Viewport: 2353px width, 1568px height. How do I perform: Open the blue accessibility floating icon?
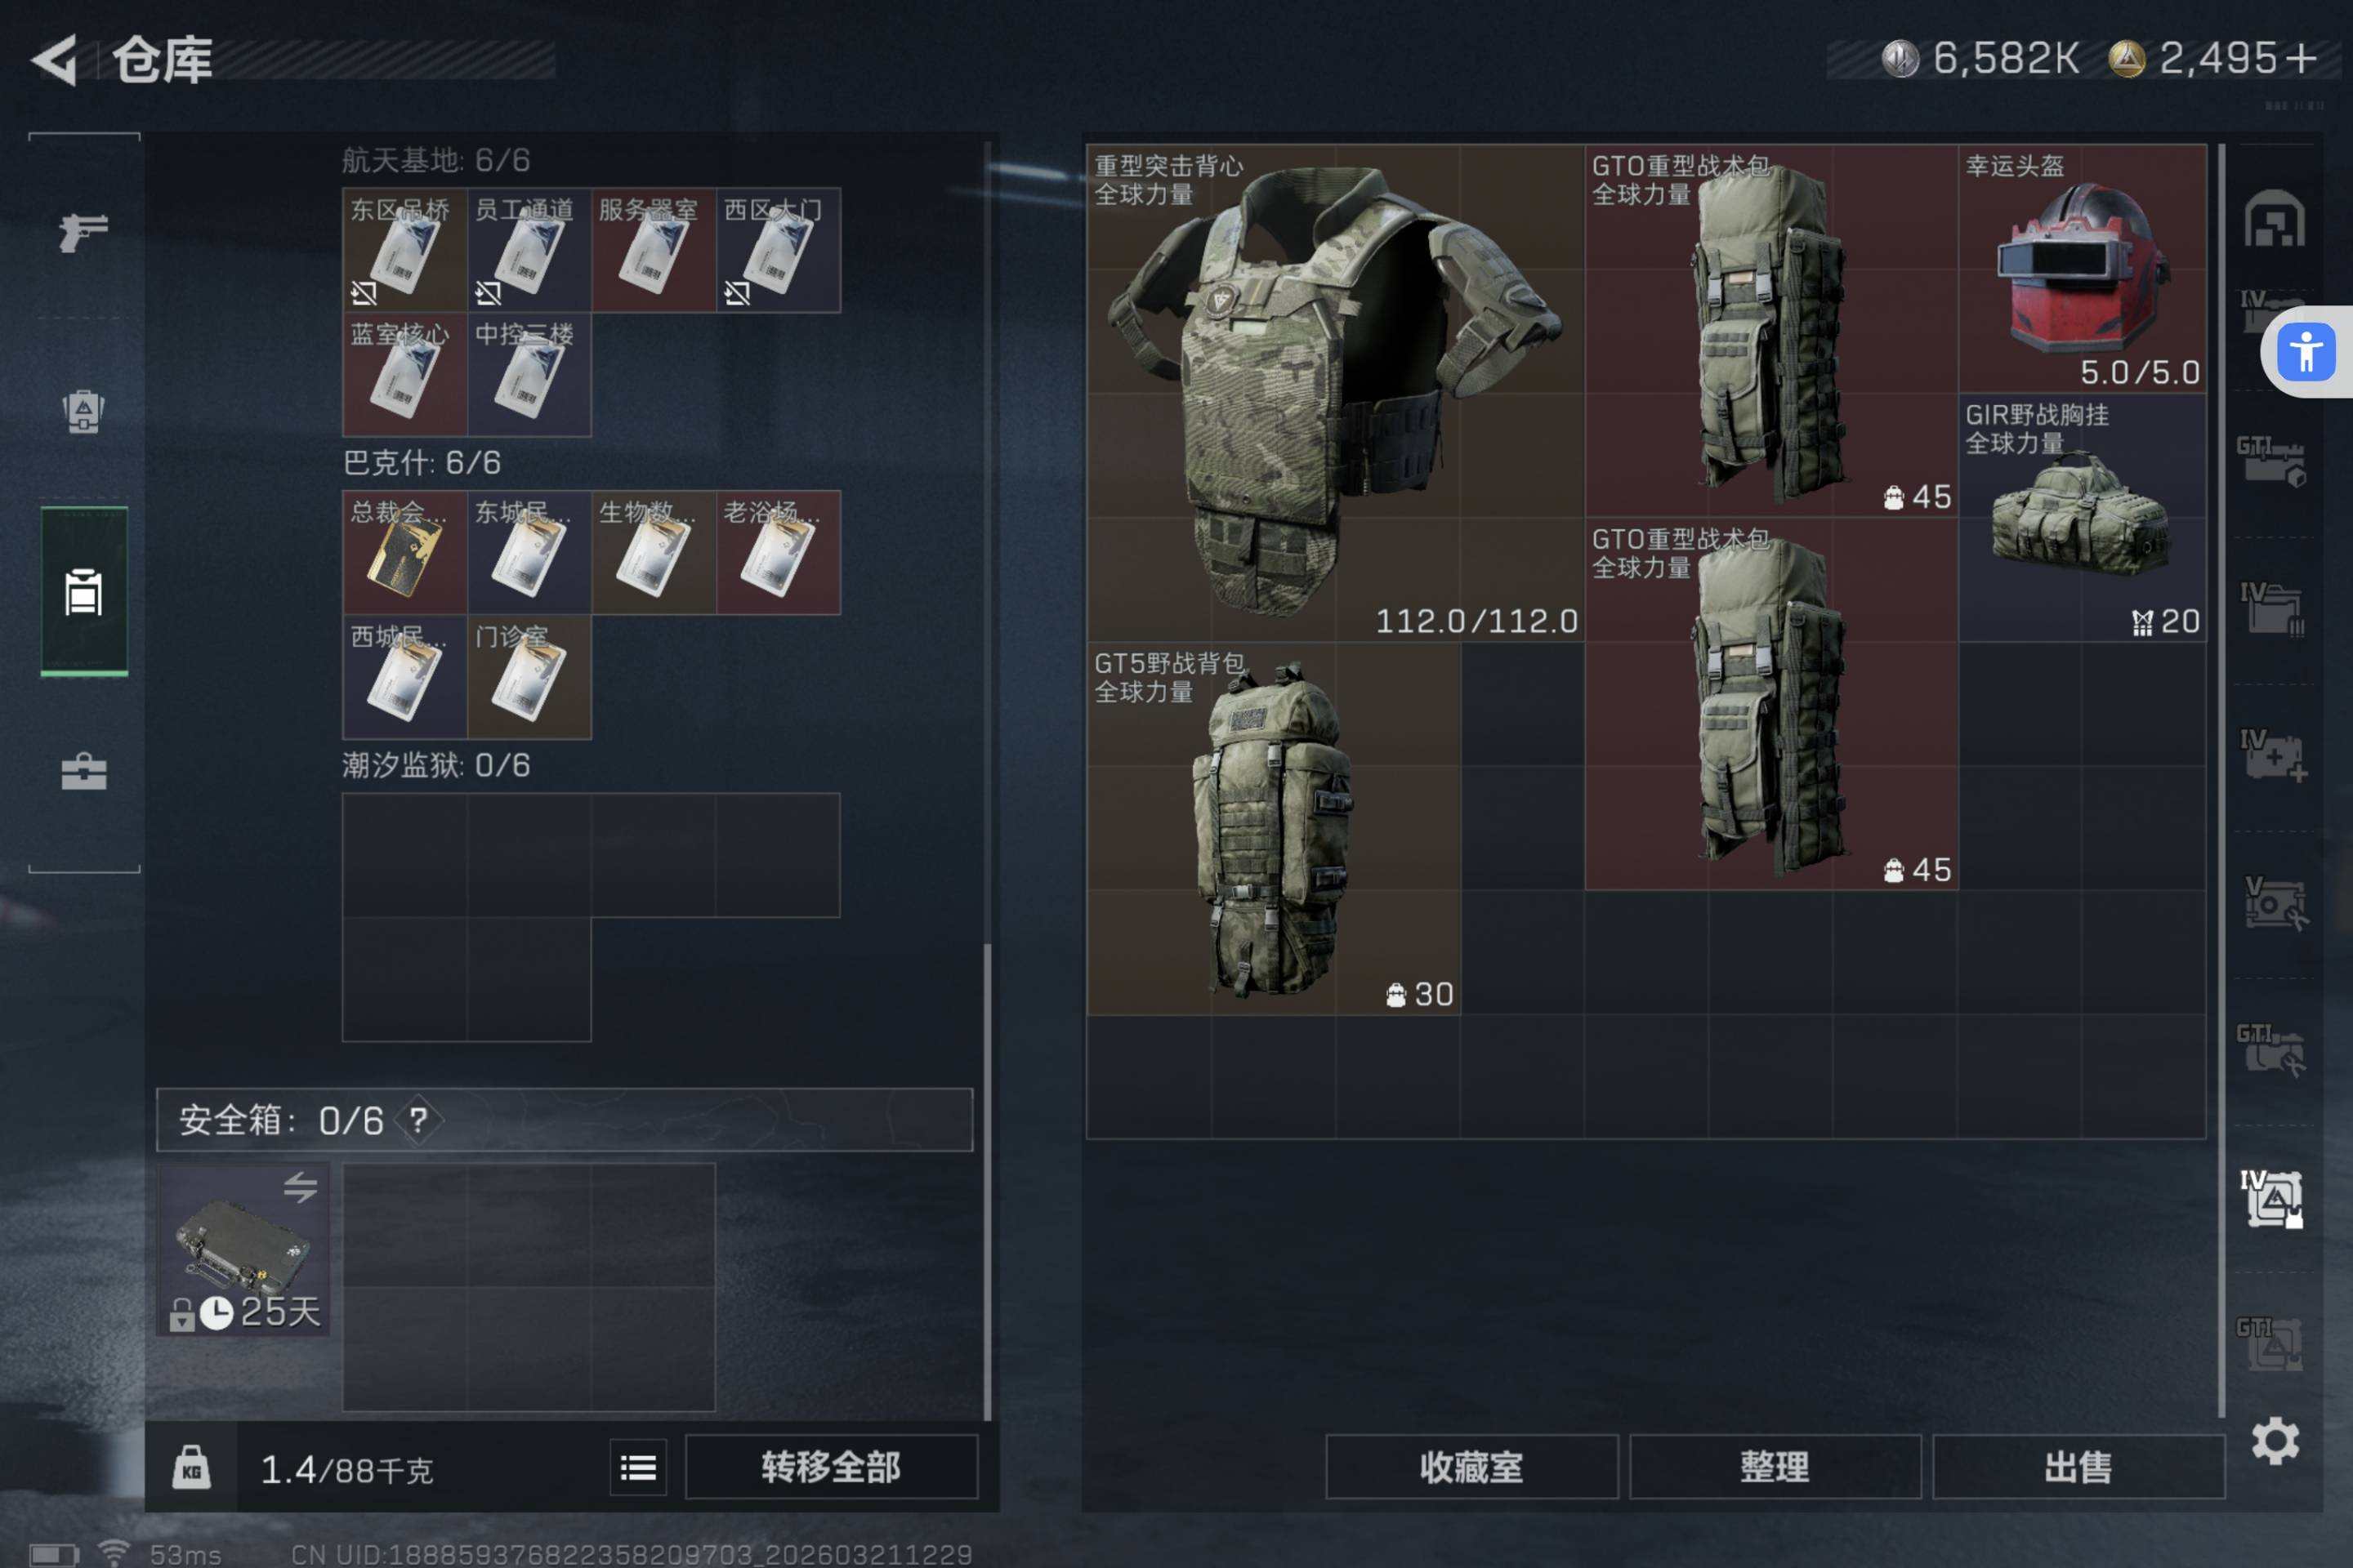(x=2306, y=352)
